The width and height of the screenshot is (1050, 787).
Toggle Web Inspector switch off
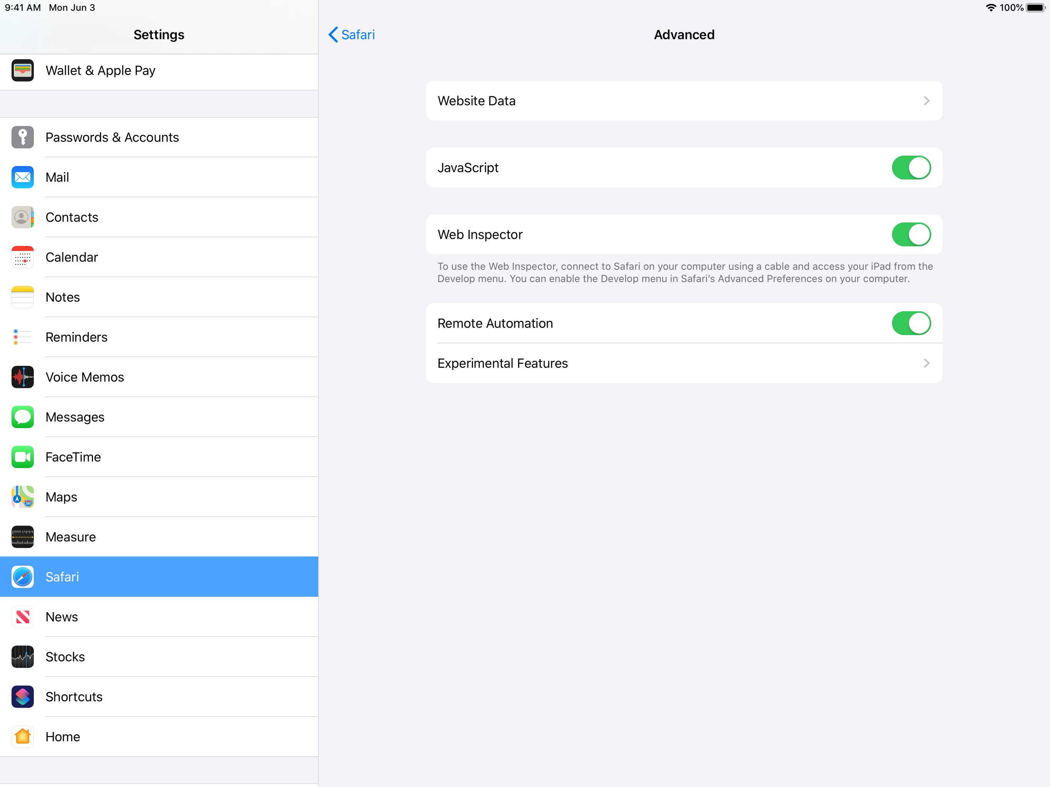909,234
